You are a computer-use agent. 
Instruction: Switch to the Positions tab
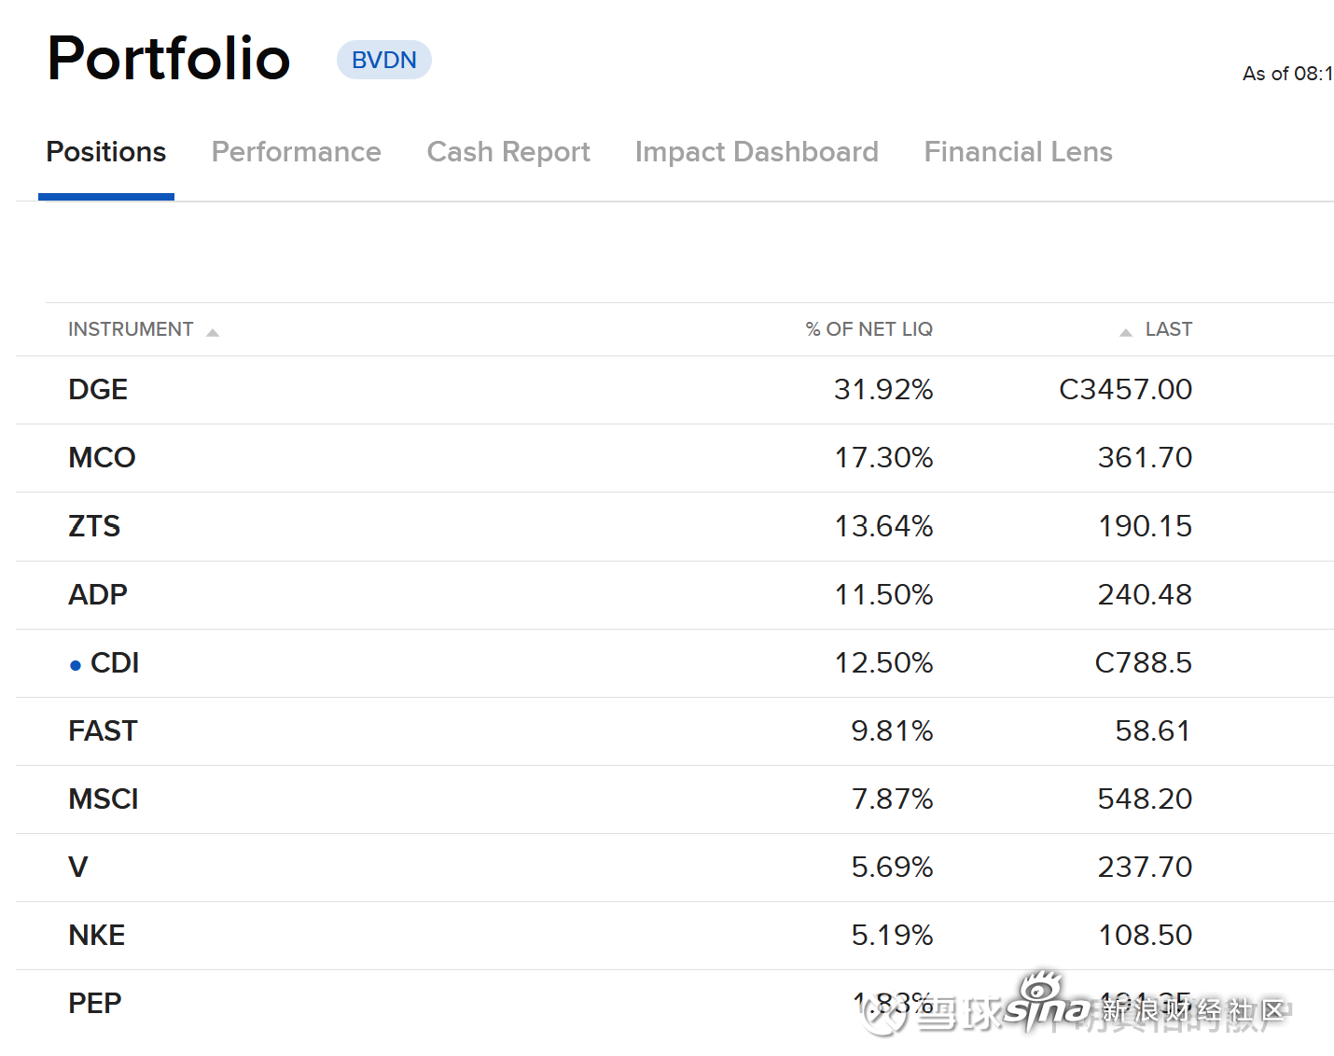click(106, 152)
